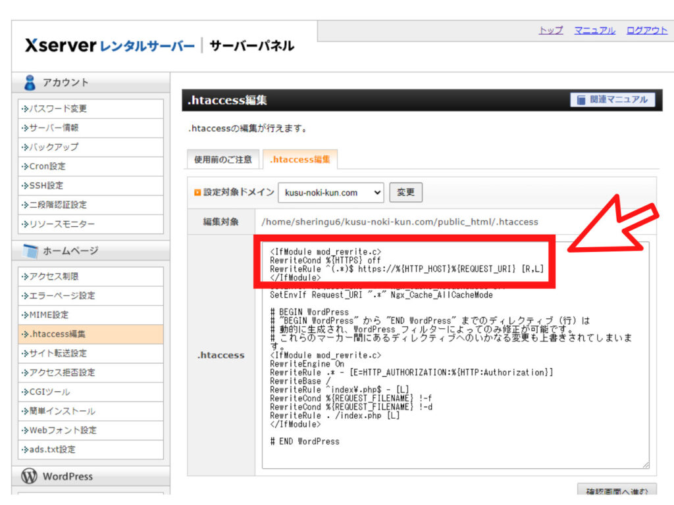
Task: Open アクセス制限 in the sidebar
Action: [91, 277]
